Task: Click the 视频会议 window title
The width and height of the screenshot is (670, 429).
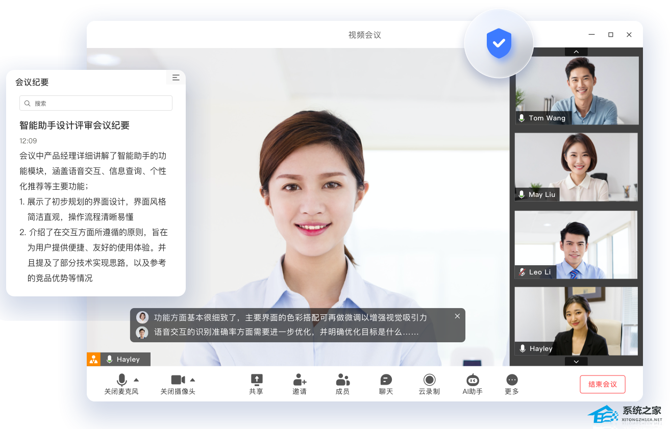Action: point(365,35)
